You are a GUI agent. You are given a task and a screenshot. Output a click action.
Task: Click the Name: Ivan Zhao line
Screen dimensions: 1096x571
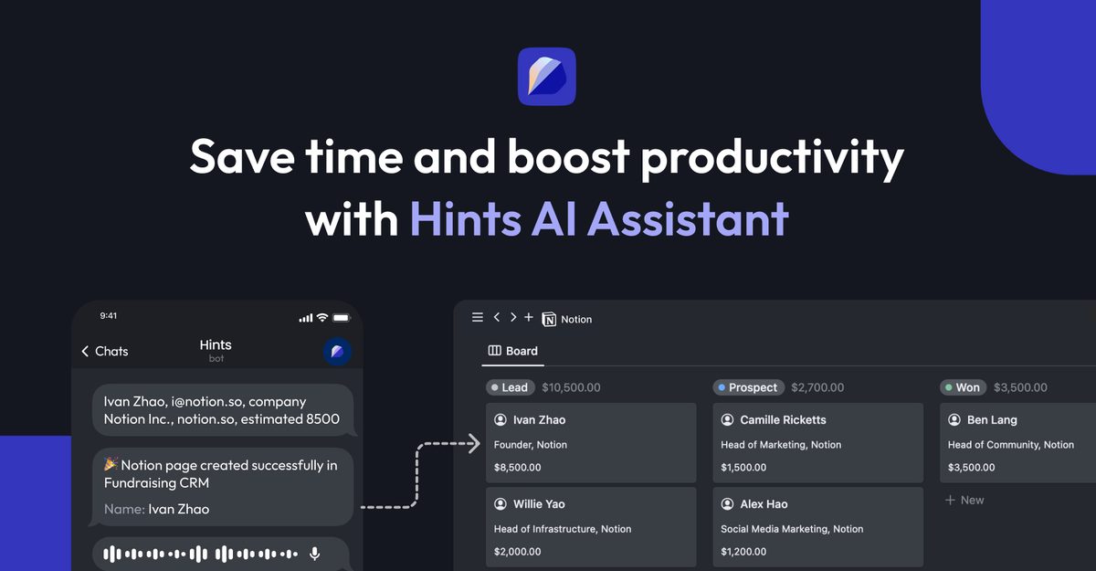click(156, 509)
